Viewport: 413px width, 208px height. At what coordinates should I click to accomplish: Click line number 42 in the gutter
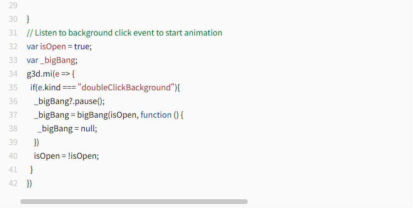coord(13,183)
